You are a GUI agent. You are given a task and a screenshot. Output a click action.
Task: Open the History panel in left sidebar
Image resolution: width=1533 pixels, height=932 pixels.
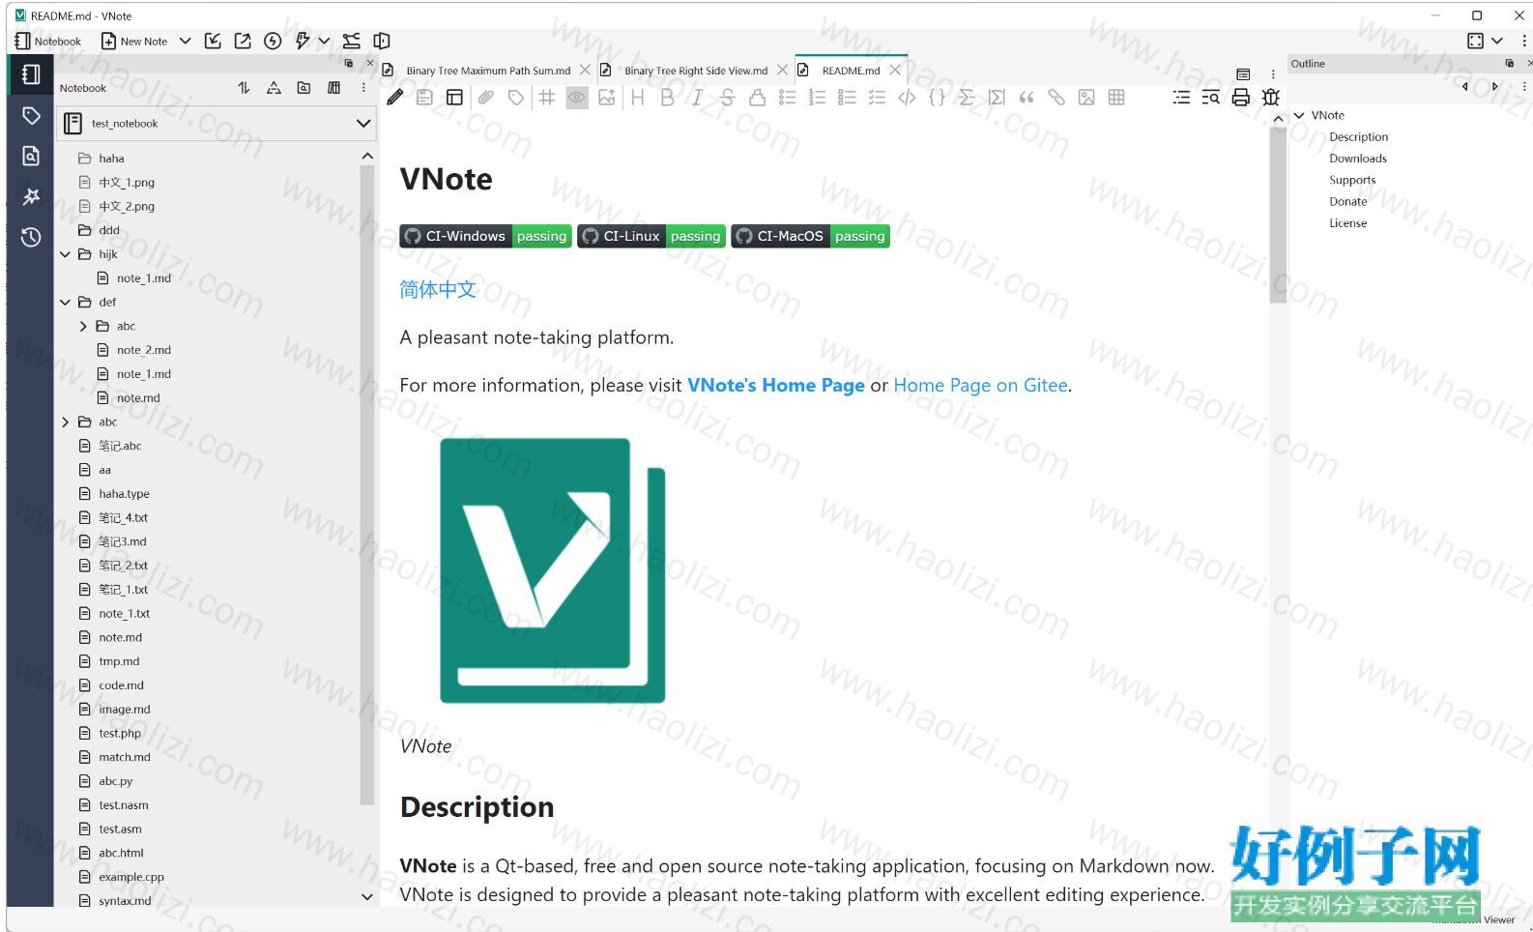31,237
